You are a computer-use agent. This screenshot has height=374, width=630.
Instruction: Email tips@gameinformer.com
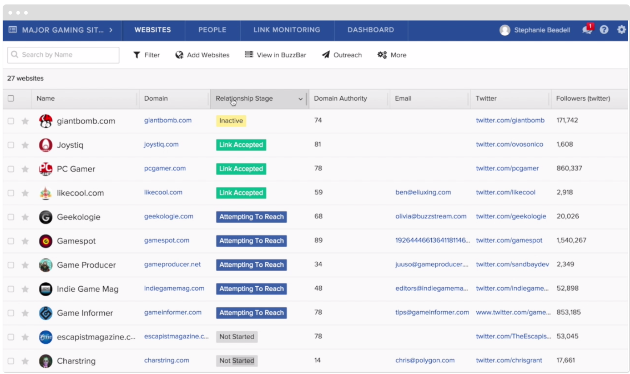coord(432,313)
